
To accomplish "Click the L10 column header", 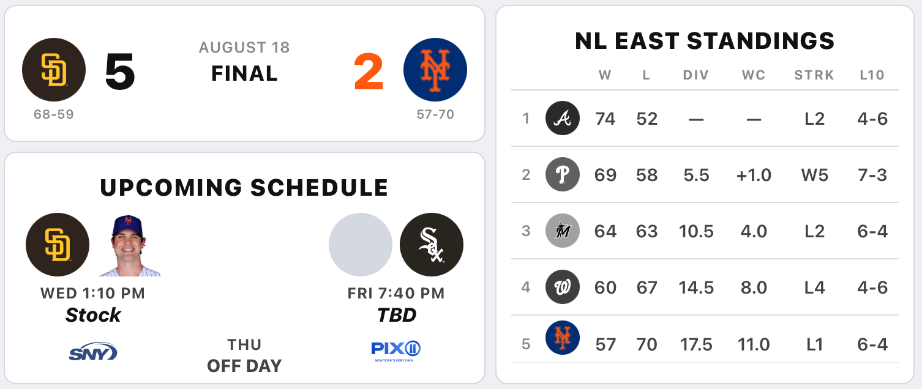I will tap(872, 75).
